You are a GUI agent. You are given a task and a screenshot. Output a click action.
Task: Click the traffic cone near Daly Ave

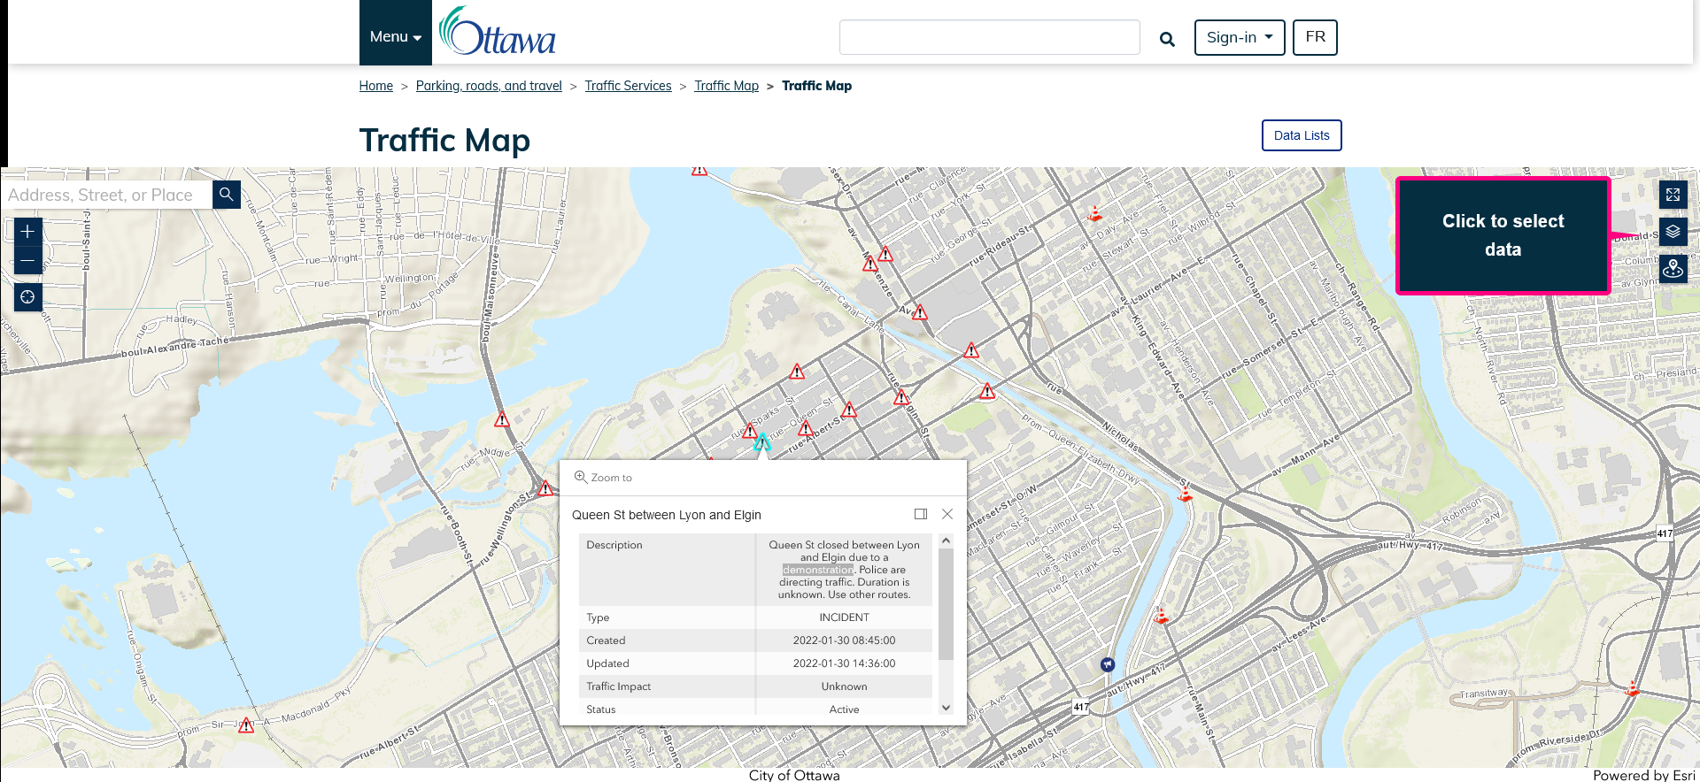click(1095, 213)
